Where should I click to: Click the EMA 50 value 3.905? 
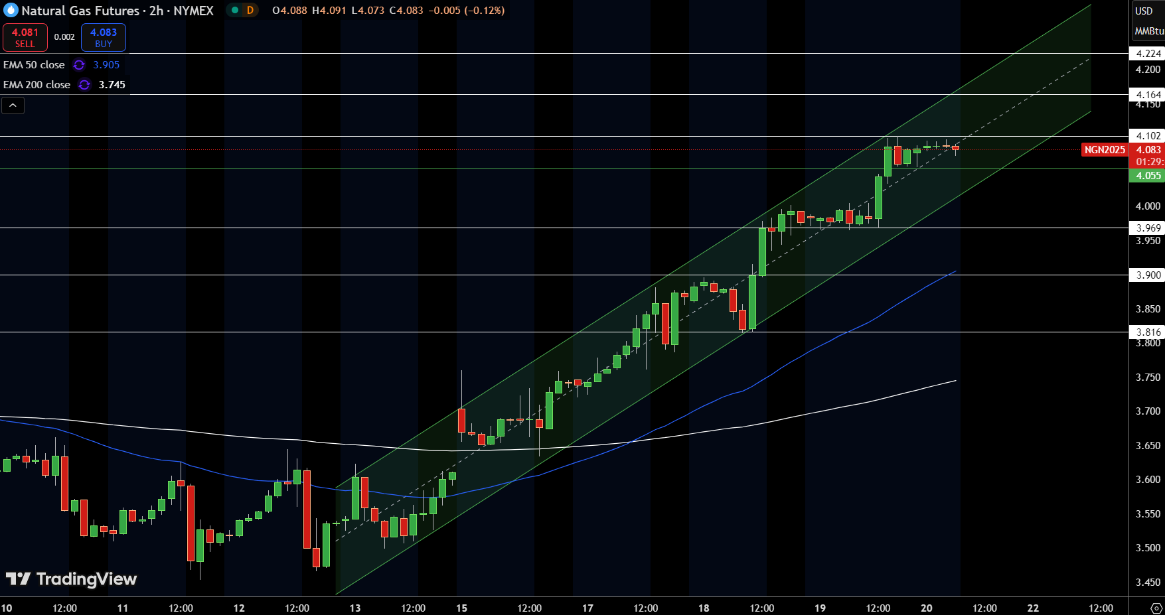tap(106, 65)
